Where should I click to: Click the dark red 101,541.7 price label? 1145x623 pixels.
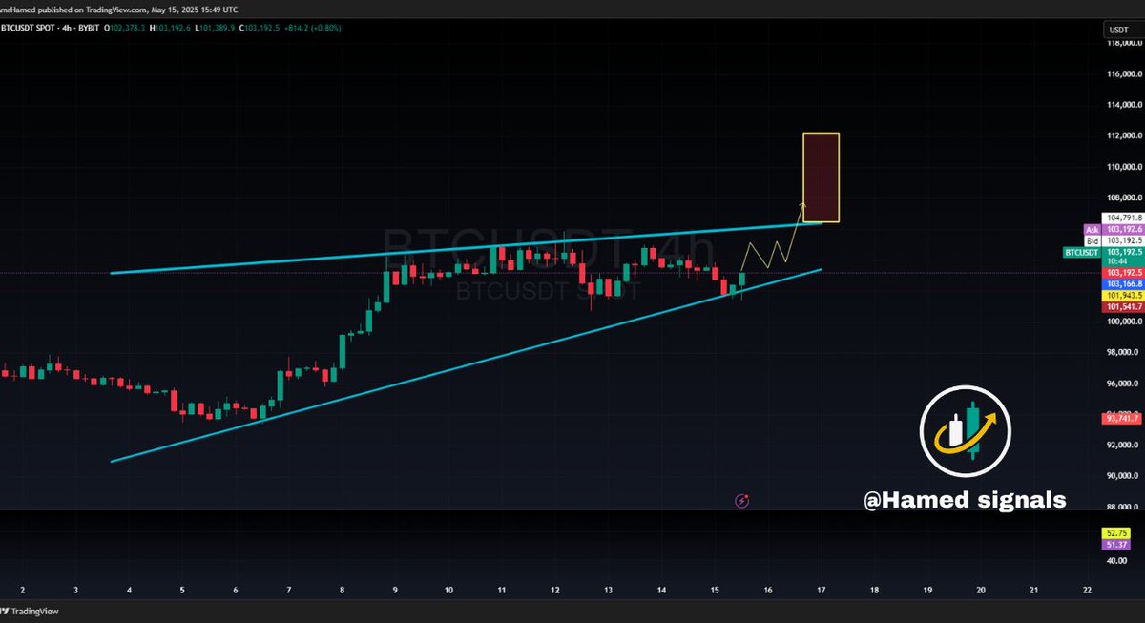[1122, 307]
